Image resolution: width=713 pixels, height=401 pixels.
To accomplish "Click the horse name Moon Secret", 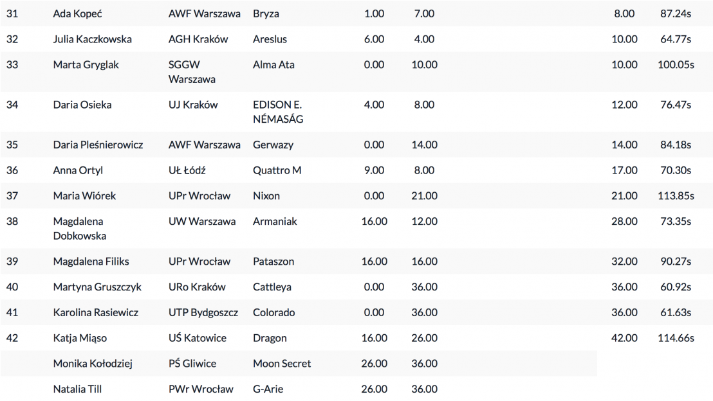I will point(282,364).
